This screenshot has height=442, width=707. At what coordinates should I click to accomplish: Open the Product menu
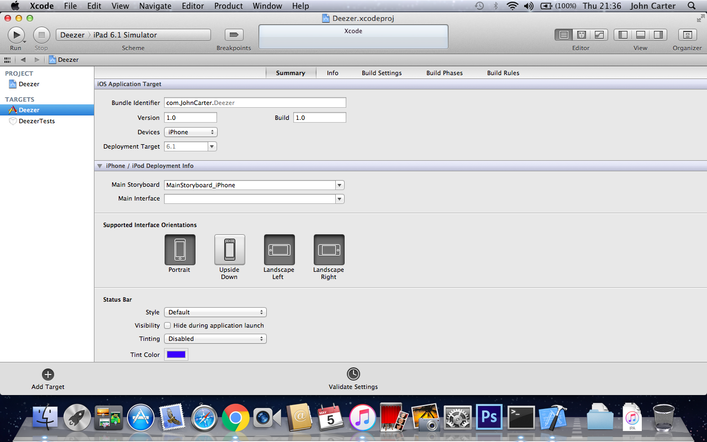[x=228, y=6]
